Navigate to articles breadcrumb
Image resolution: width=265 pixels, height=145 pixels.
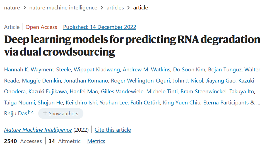click(115, 7)
